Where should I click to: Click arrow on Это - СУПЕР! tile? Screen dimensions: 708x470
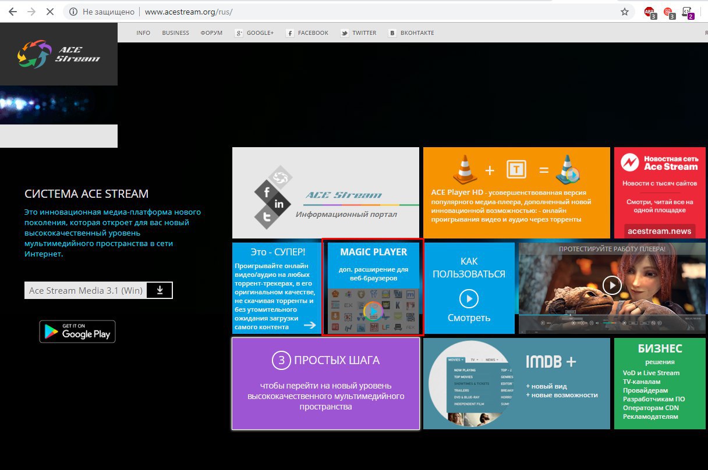(x=309, y=325)
